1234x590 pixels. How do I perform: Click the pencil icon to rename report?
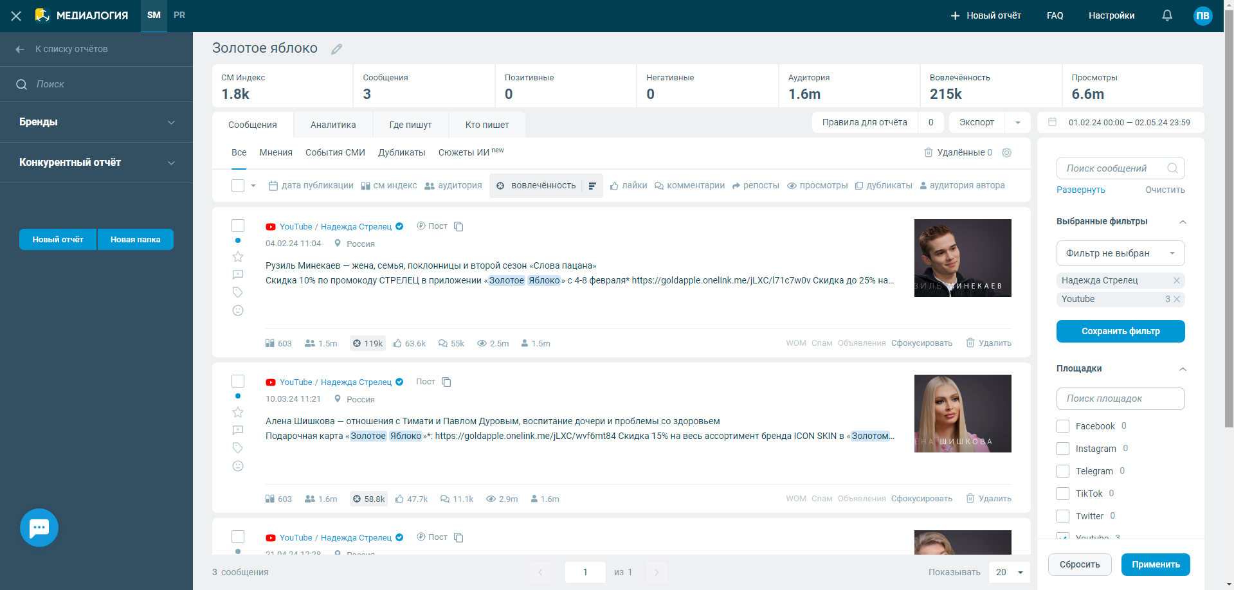[336, 49]
